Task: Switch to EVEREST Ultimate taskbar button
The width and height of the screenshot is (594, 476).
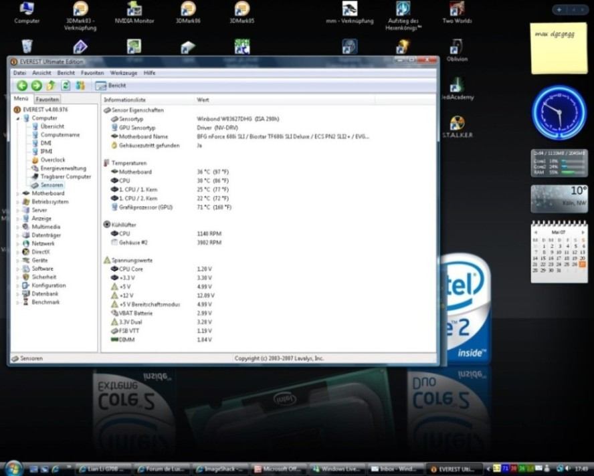Action: coord(455,469)
